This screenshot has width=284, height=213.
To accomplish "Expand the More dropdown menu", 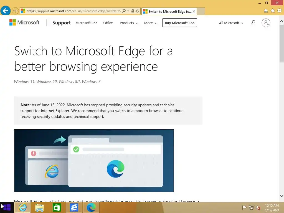I will (150, 23).
